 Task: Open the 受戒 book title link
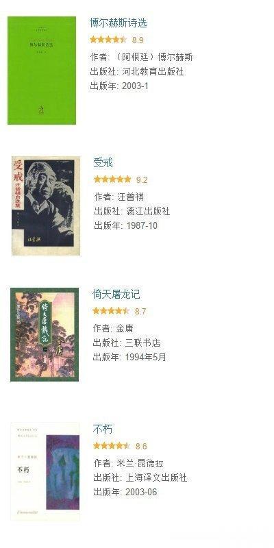[103, 162]
